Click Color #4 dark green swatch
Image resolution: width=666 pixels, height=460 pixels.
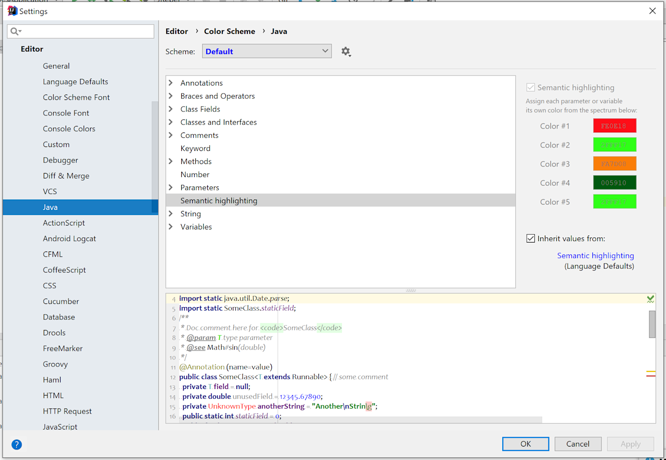[x=614, y=182]
